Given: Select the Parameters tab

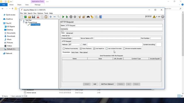Looking at the screenshot, I should click(66, 52).
